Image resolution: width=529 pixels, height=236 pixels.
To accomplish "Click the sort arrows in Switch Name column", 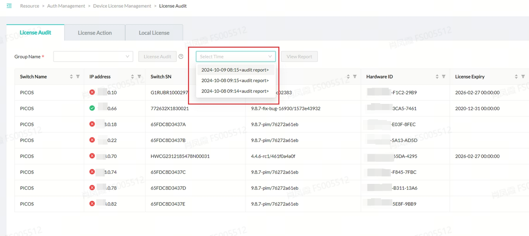I will [71, 77].
